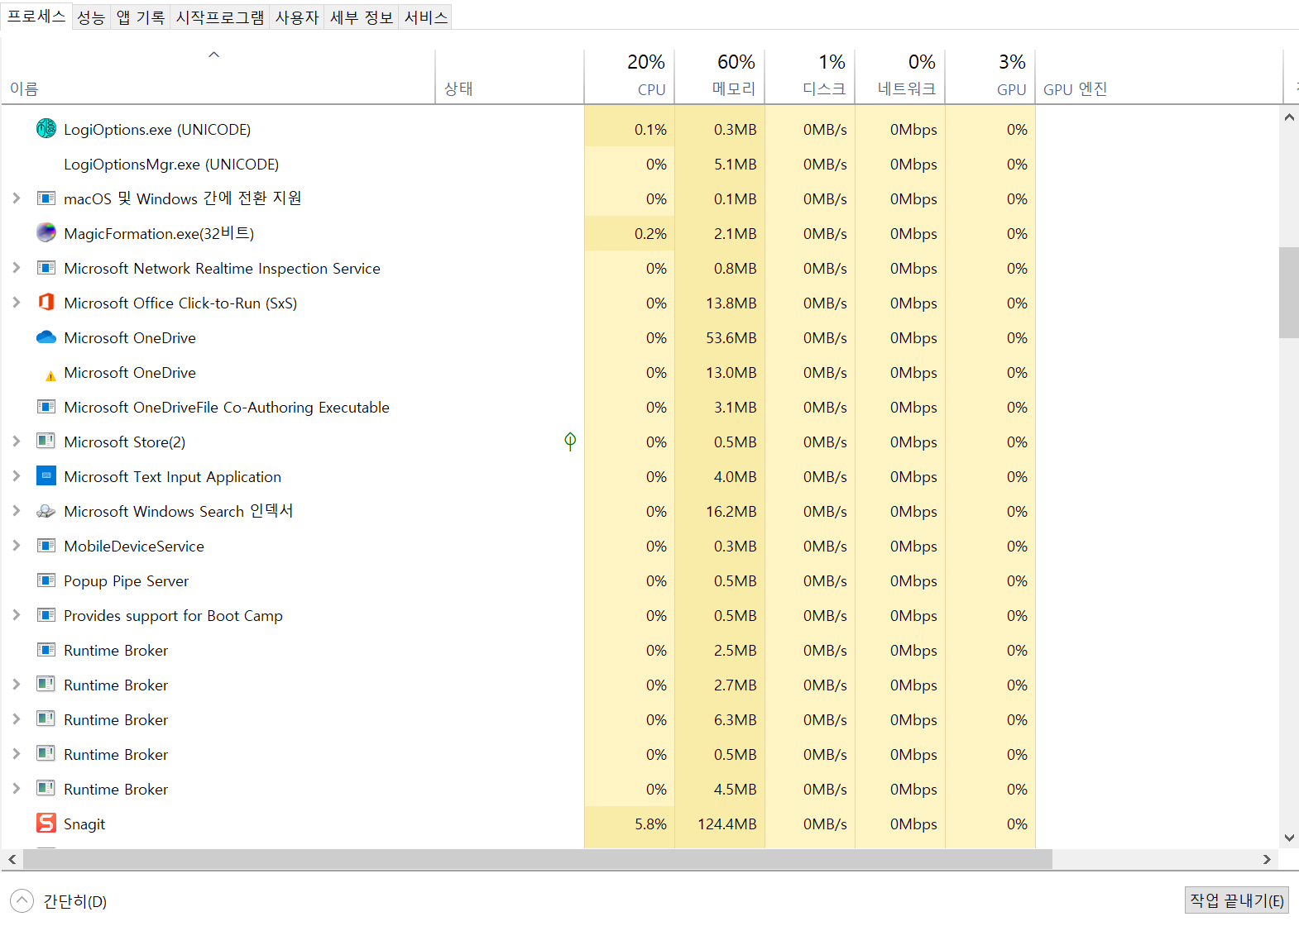This screenshot has height=931, width=1299.
Task: Click the vertical scrollbar thumb
Action: coord(1289,293)
